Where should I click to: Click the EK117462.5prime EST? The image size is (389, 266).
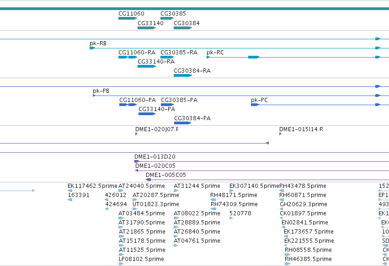point(70,191)
